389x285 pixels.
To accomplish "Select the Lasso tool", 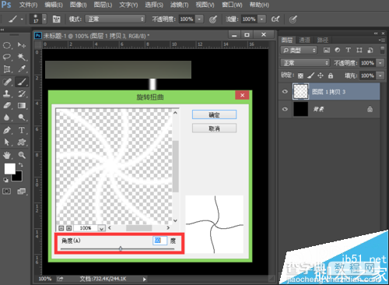I will pos(7,57).
